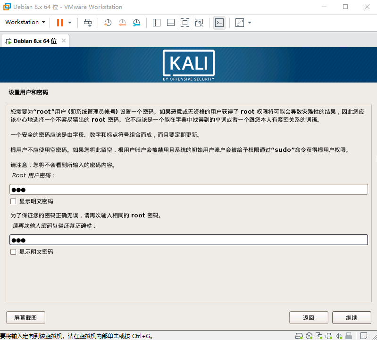Close the Debian 8.x 64 位 tab

(64, 41)
